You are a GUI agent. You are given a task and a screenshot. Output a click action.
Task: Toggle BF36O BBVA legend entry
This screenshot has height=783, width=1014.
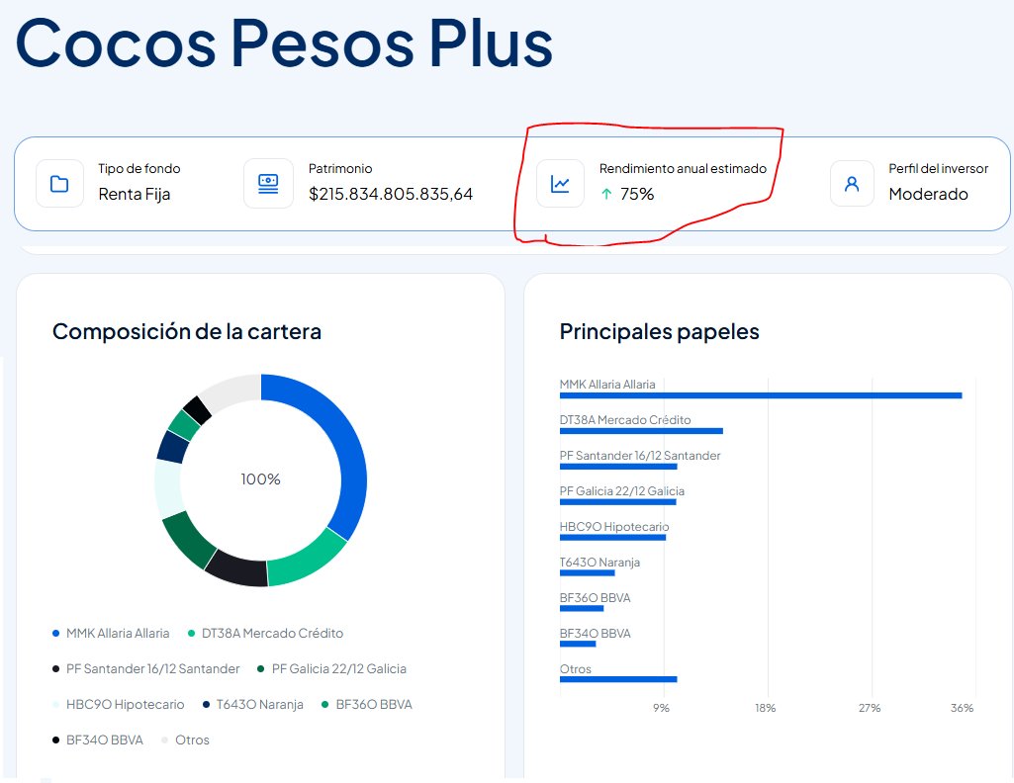coord(367,704)
